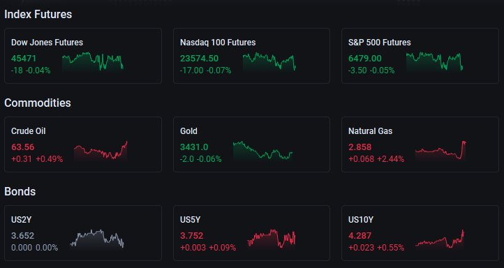Select the Natural Gas card title

click(x=370, y=131)
